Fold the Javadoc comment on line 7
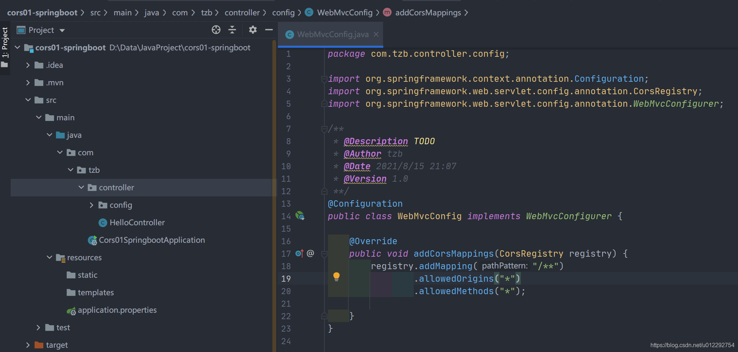The width and height of the screenshot is (738, 352). (324, 129)
